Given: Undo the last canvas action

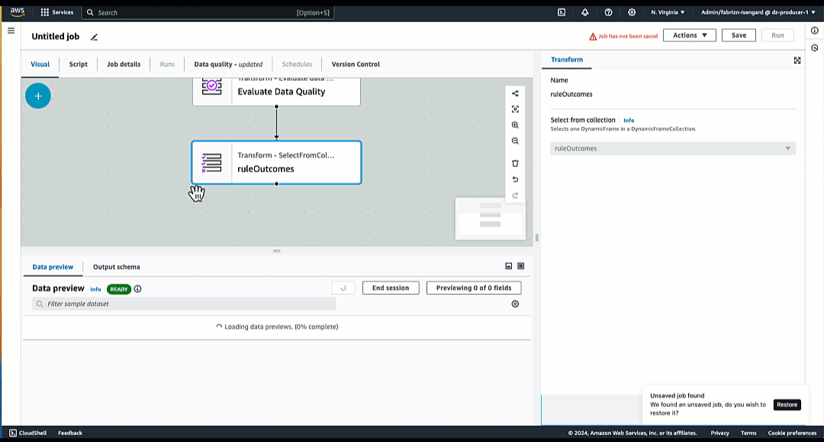Looking at the screenshot, I should tap(515, 180).
